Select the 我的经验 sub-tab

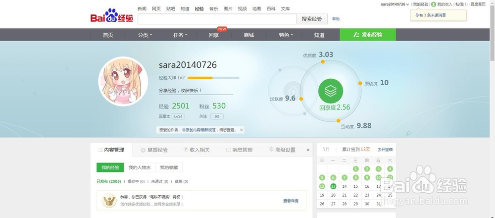tap(110, 168)
